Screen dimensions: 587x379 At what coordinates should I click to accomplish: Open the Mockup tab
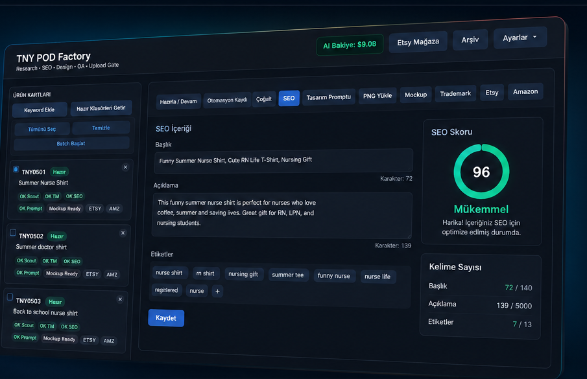pos(416,95)
